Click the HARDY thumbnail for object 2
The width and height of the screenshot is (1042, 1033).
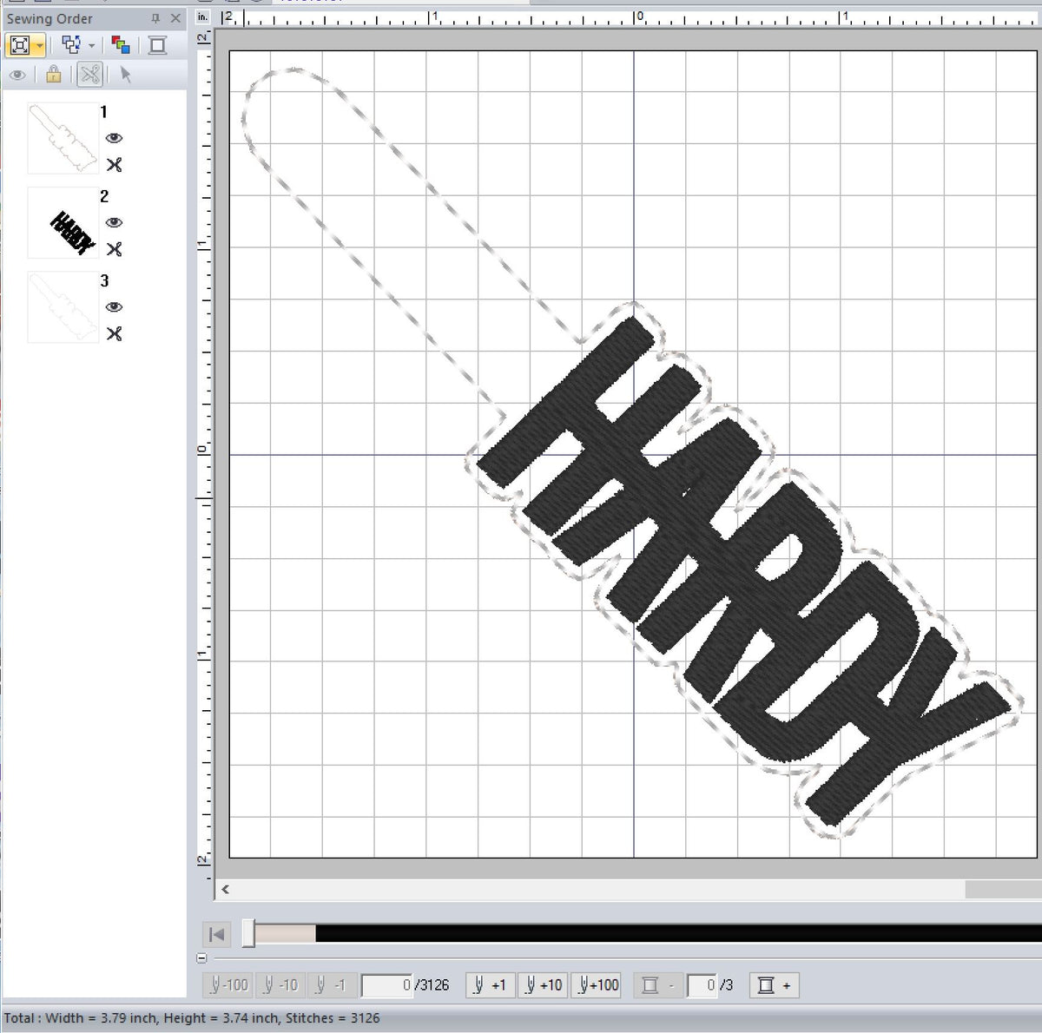tap(63, 222)
